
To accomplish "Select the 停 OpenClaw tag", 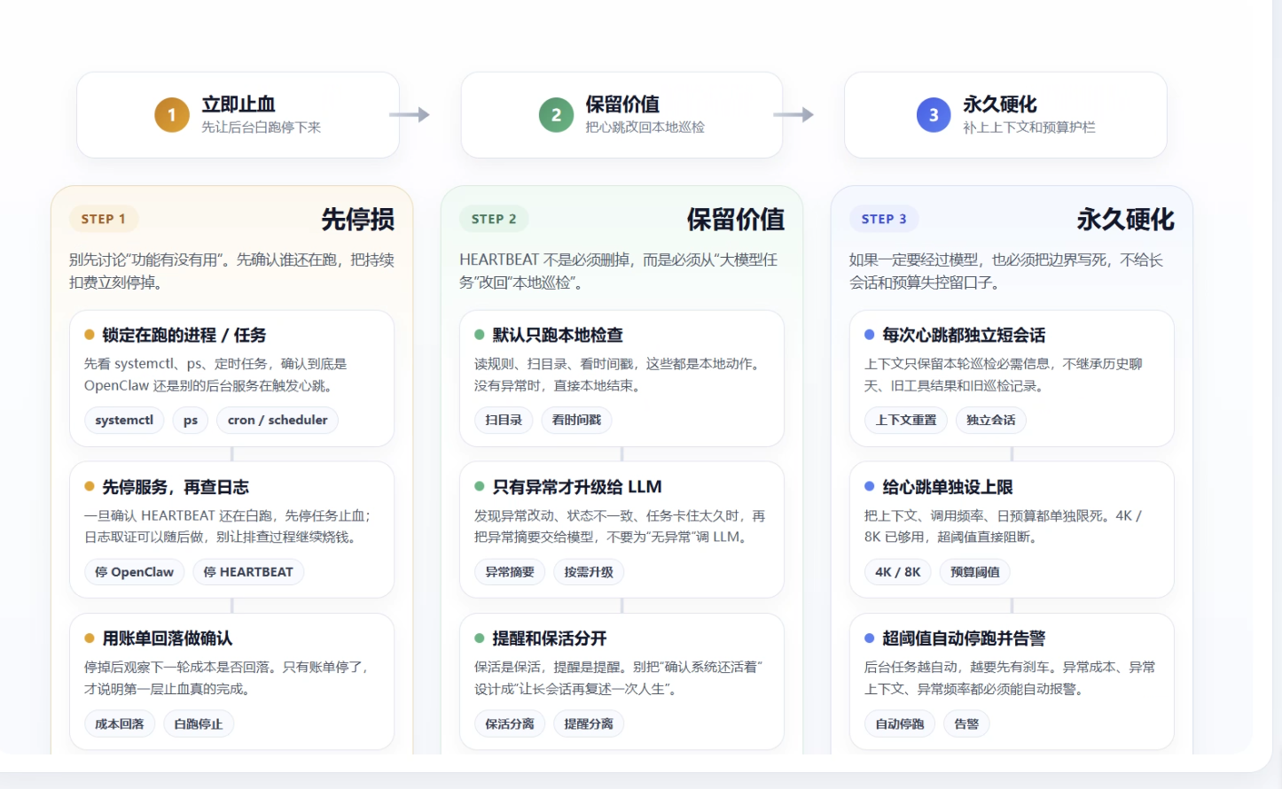I will [x=135, y=572].
